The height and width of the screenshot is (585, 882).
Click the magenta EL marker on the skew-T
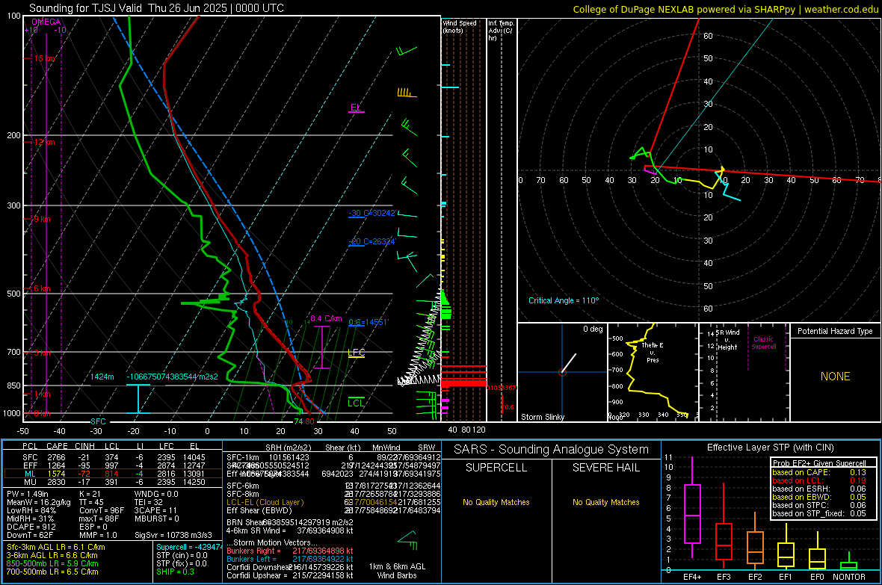356,108
